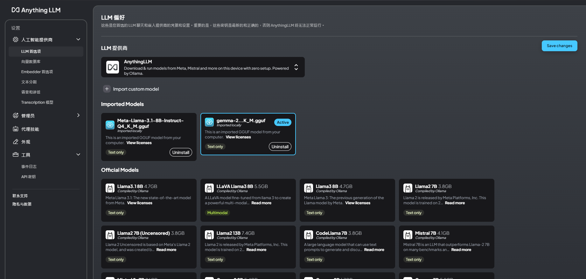Screen dimensions: 586x279
Task: Click the gemma-2 gguf model icon
Action: coord(209,122)
